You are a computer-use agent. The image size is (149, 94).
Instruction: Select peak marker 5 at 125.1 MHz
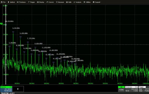tap(20, 37)
